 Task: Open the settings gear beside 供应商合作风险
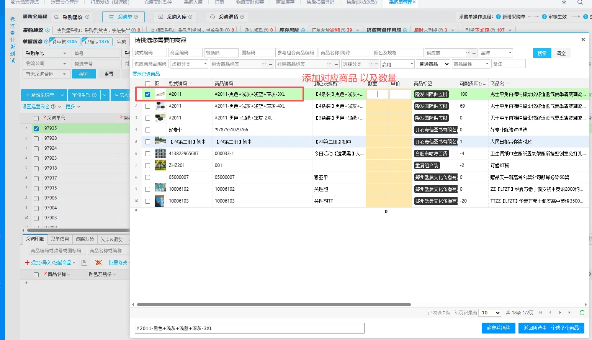point(405,30)
